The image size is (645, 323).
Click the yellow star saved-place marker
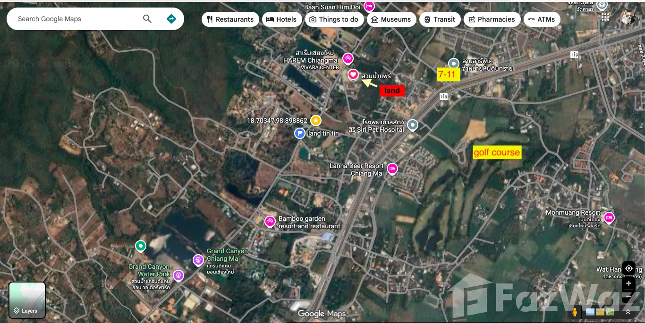click(x=315, y=121)
